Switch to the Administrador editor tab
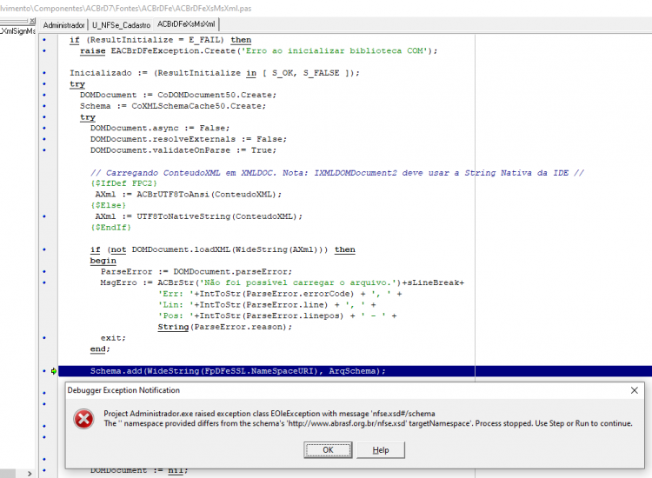 pyautogui.click(x=63, y=25)
